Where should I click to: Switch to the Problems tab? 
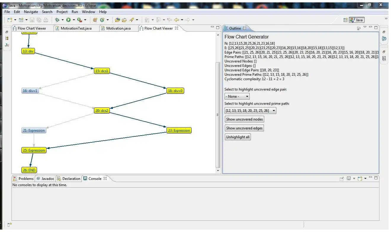click(x=23, y=179)
